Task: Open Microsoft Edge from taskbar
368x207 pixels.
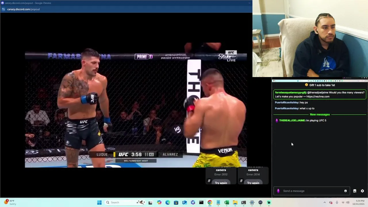Action: [x=168, y=202]
